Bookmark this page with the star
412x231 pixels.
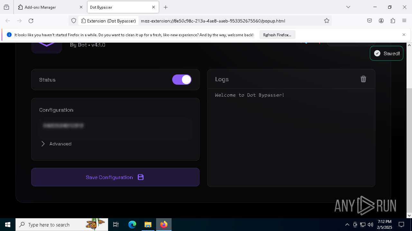(327, 21)
